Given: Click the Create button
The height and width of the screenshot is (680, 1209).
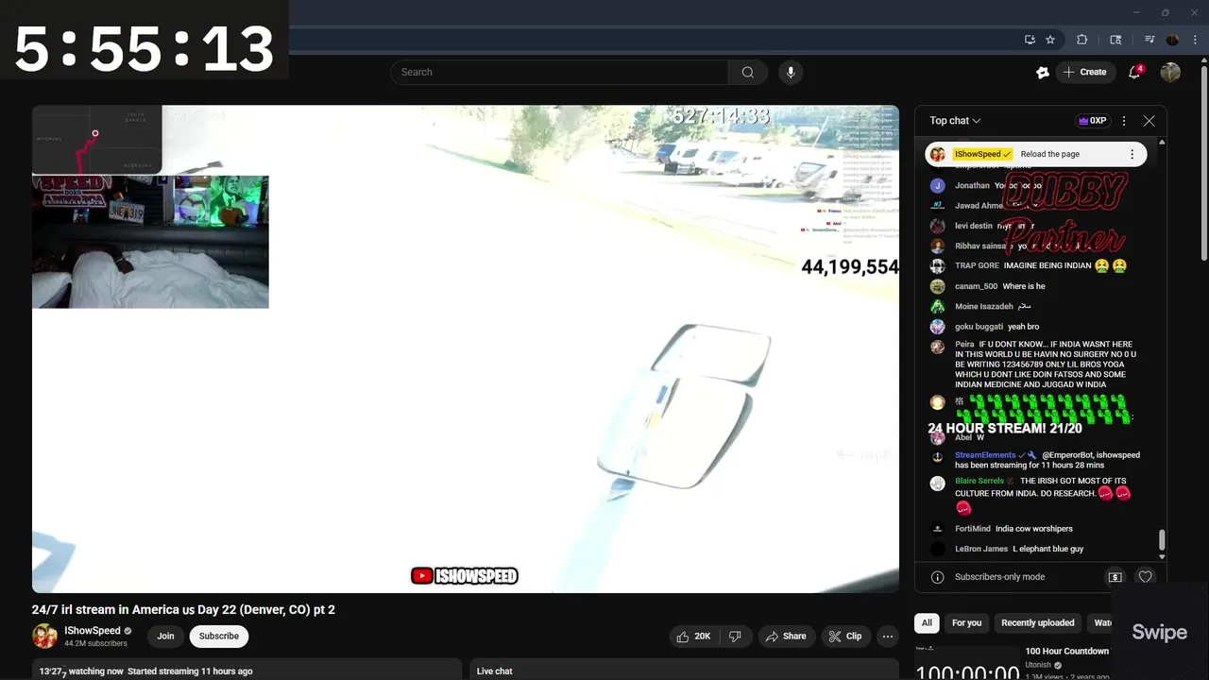Looking at the screenshot, I should click(x=1085, y=72).
